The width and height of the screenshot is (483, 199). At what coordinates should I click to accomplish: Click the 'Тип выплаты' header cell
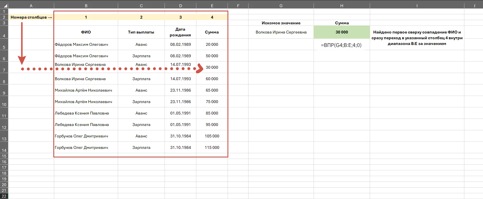pos(141,32)
